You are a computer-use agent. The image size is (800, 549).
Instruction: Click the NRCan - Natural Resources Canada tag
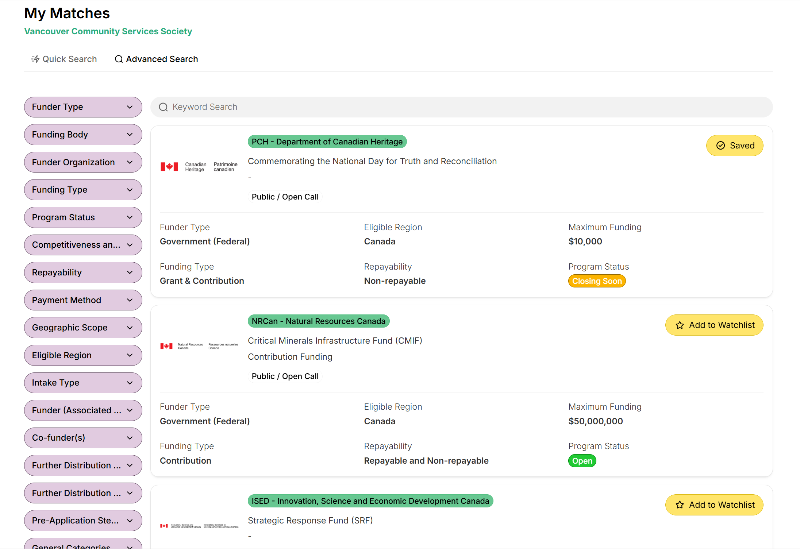point(319,321)
